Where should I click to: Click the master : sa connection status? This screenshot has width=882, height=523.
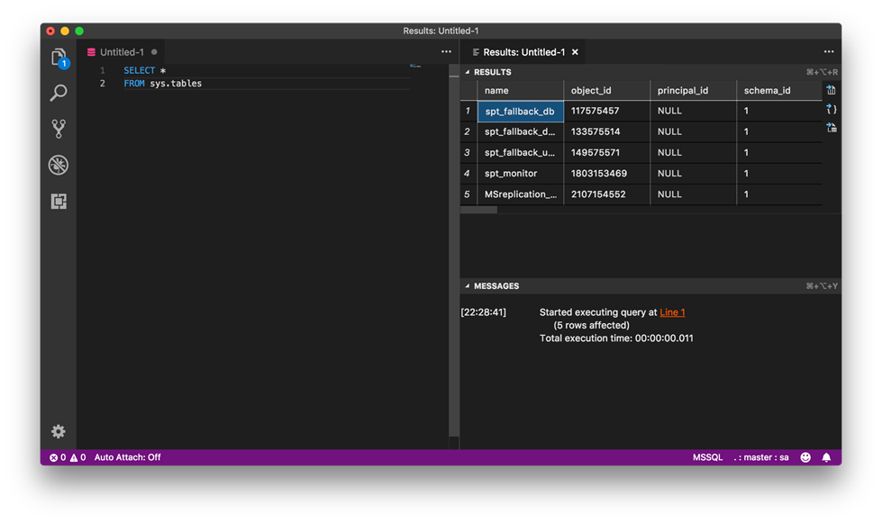coord(761,457)
